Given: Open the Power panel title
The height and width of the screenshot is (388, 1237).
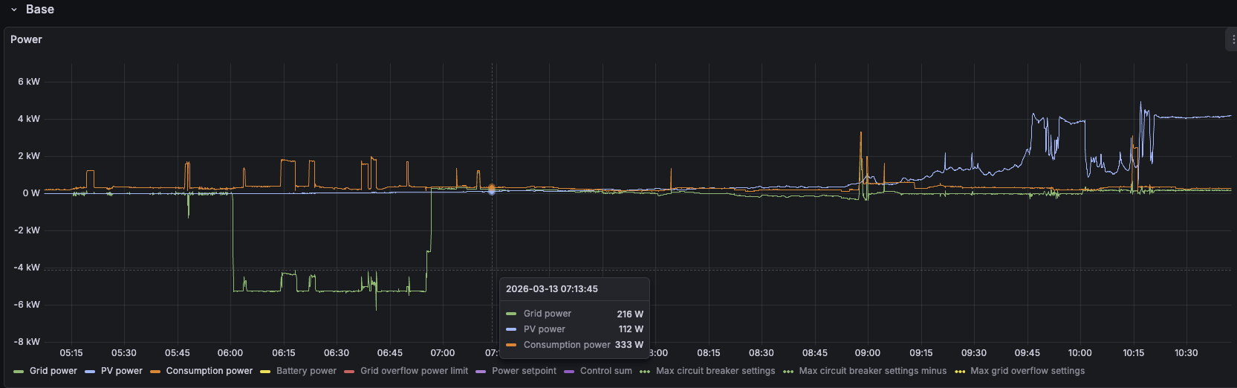Looking at the screenshot, I should [26, 39].
